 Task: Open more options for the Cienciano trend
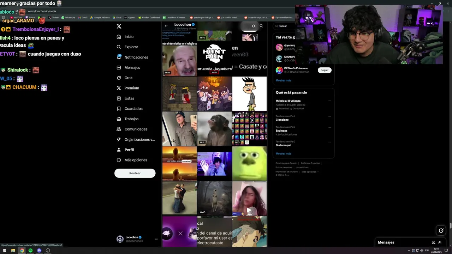tap(330, 116)
